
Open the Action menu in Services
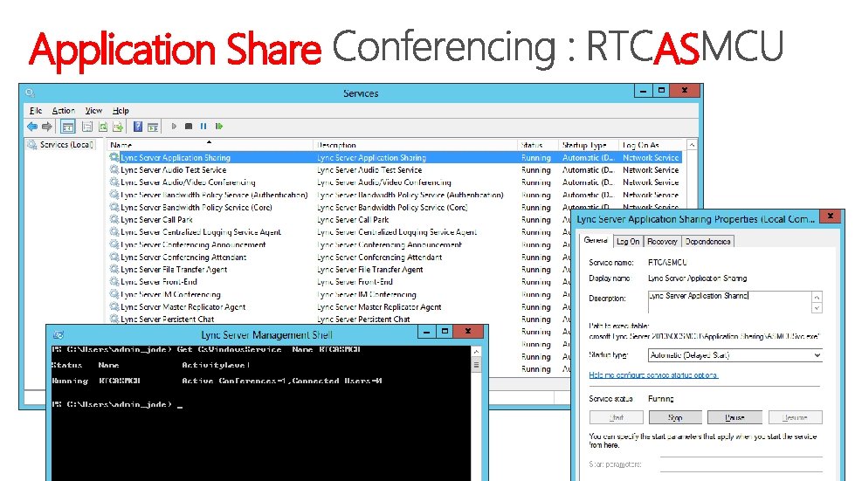(63, 111)
